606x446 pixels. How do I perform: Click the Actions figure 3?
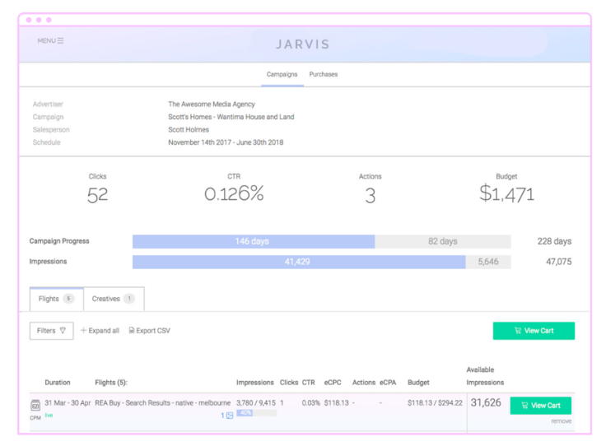coord(371,195)
